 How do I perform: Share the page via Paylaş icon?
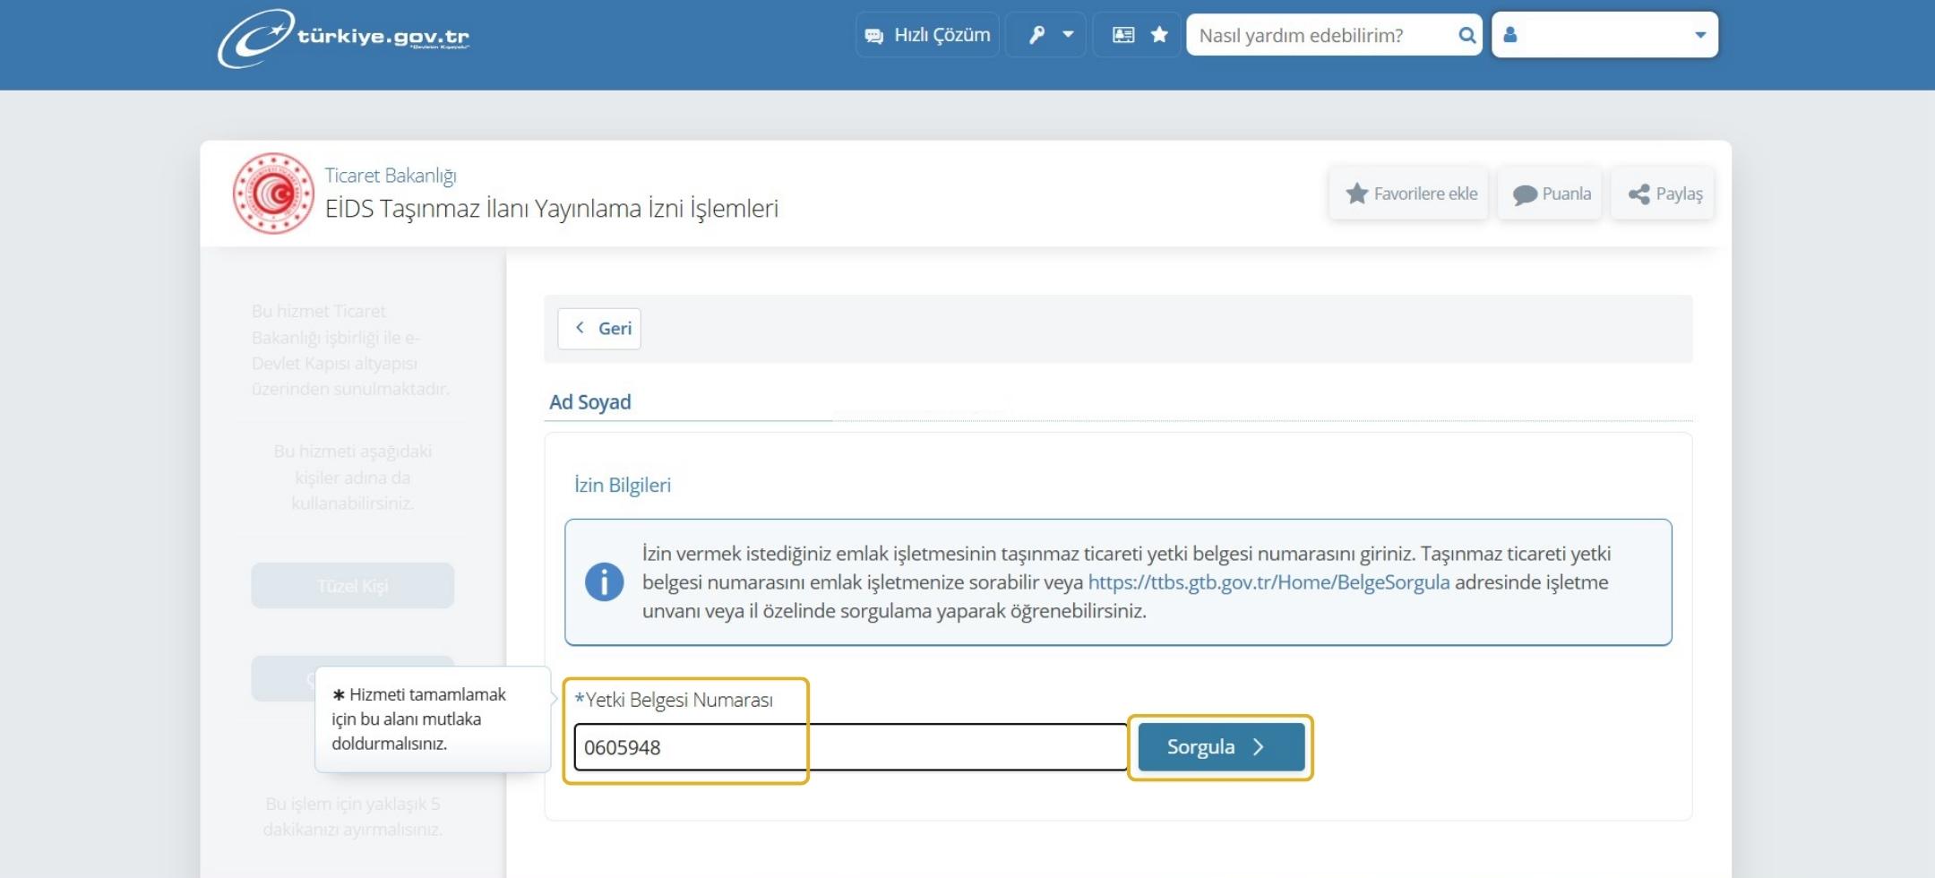point(1664,193)
